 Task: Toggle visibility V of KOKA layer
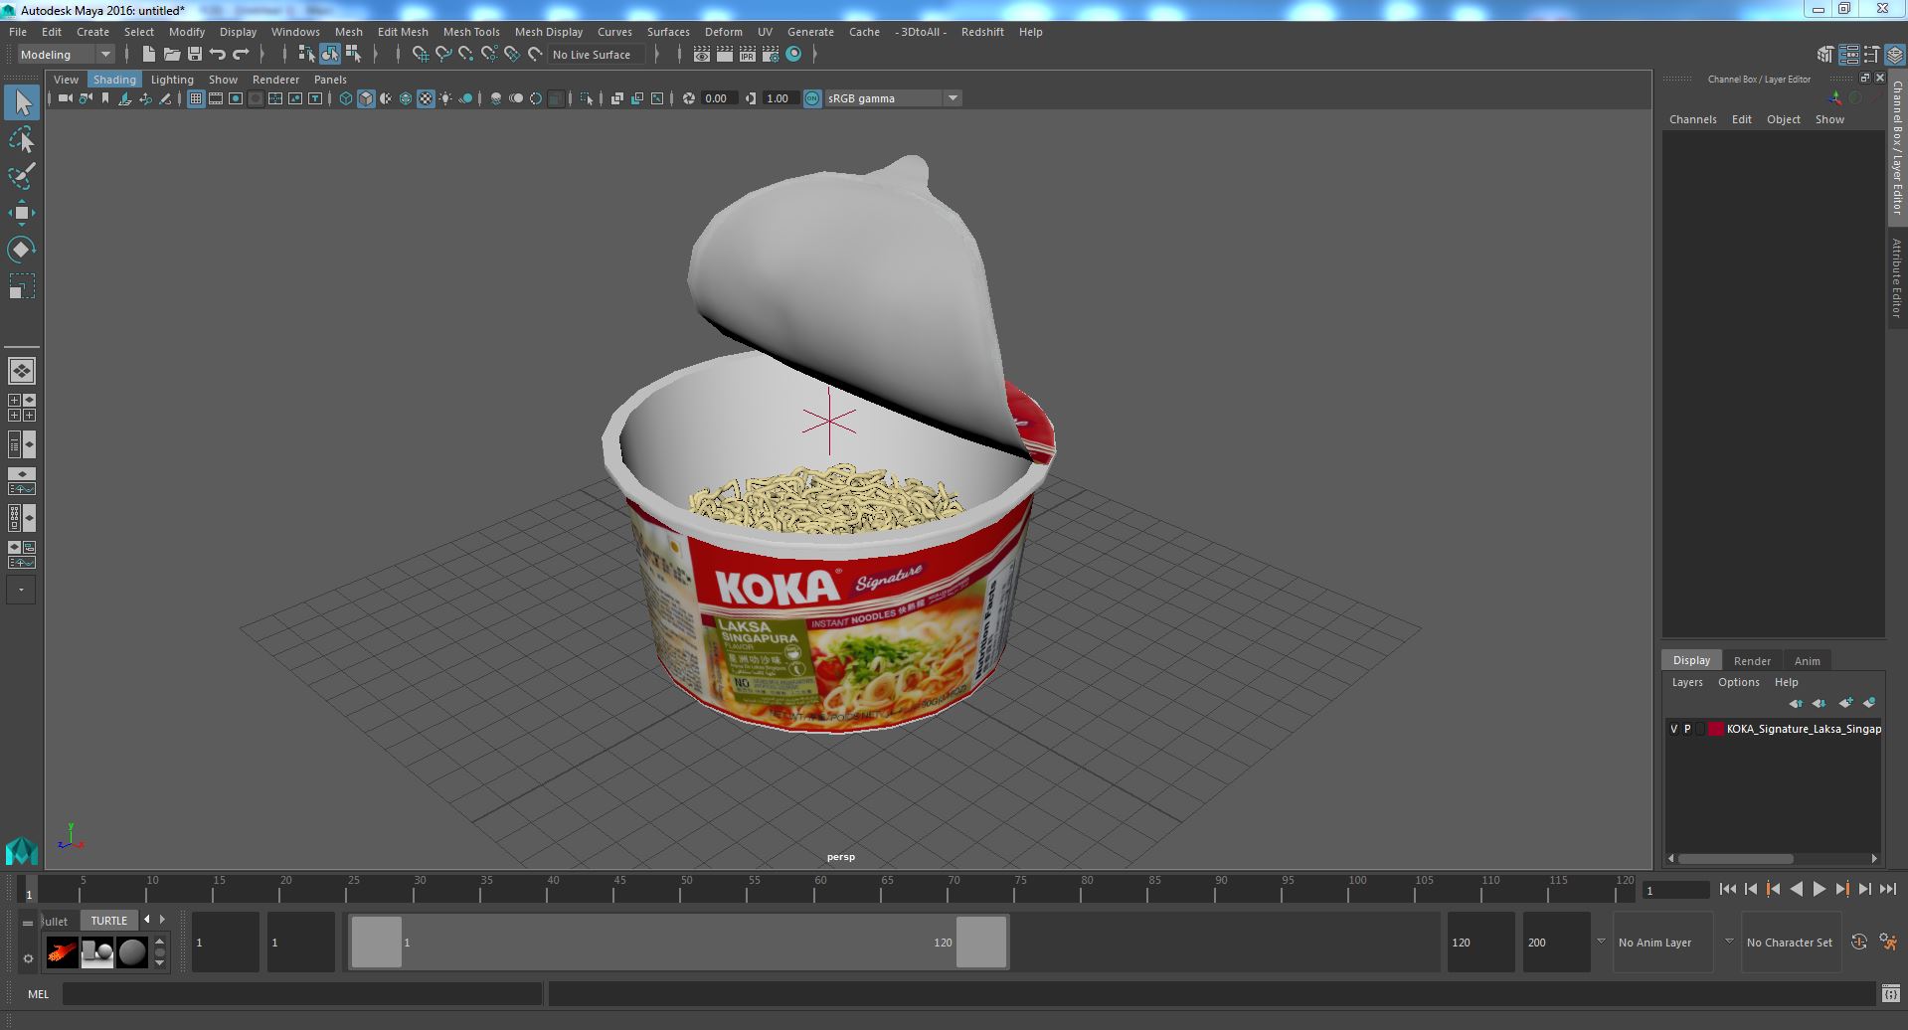[1673, 729]
